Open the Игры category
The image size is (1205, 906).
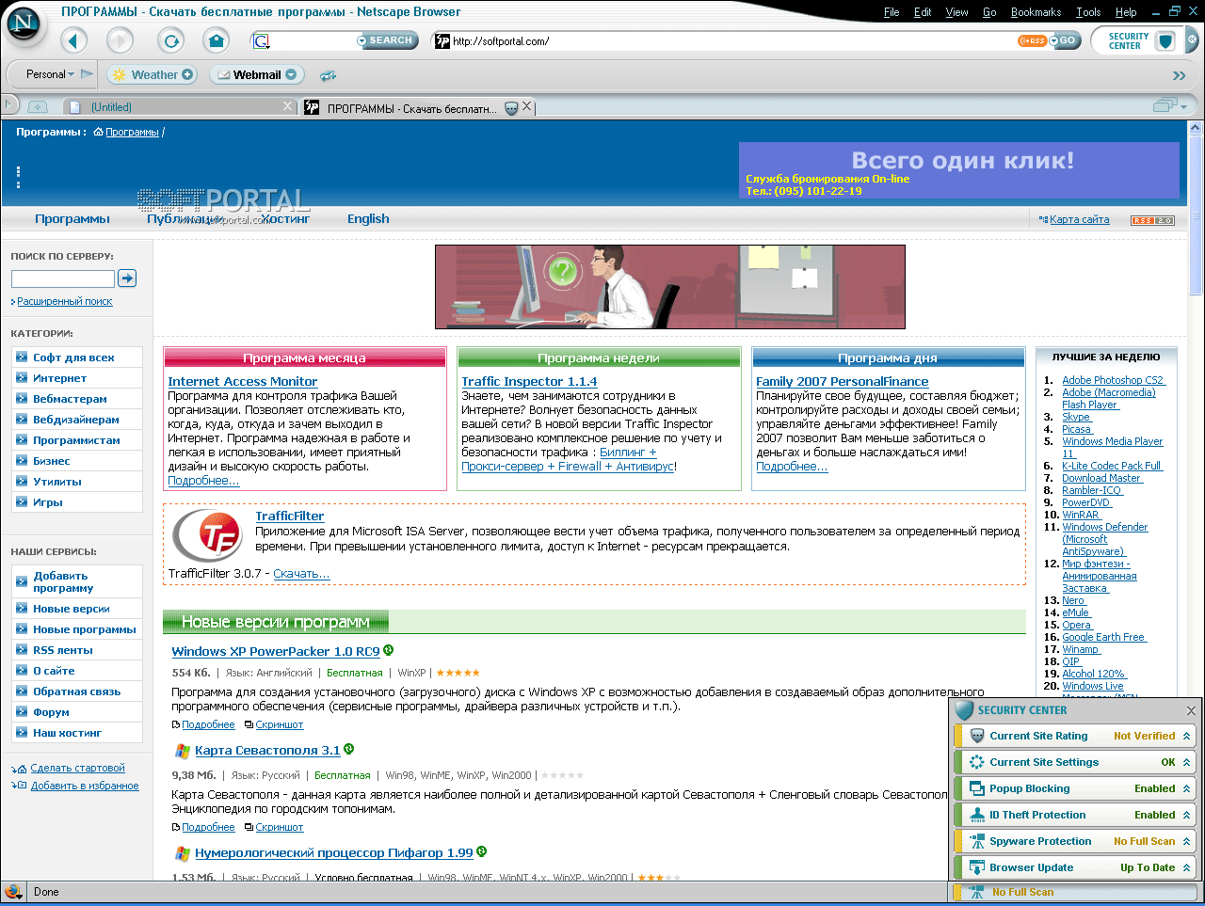tap(48, 502)
